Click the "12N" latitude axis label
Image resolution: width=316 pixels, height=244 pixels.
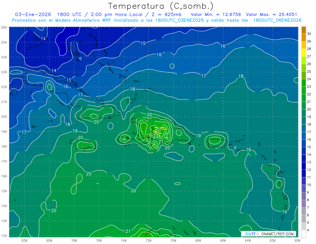tap(4, 236)
